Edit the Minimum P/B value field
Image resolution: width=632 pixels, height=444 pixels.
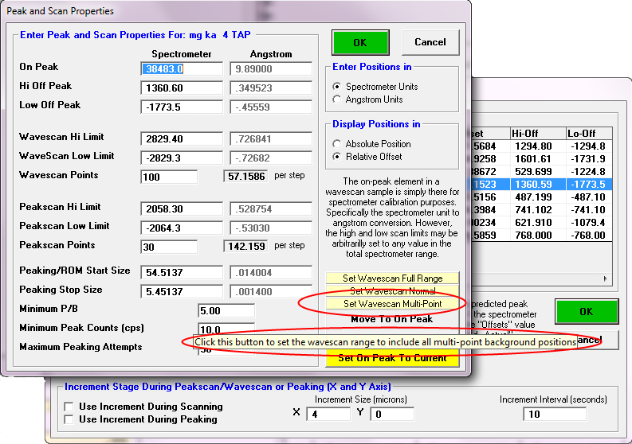(226, 310)
